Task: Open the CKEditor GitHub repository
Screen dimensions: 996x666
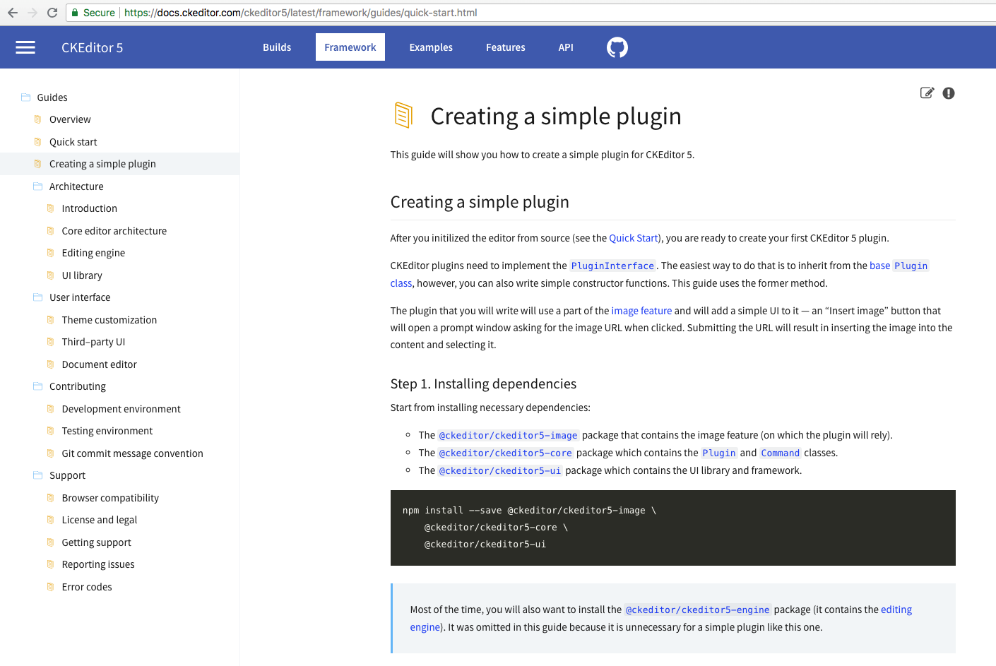Action: coord(616,47)
